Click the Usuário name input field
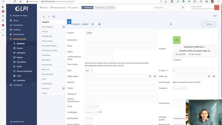The height and width of the screenshot is (125, 222). coord(121,33)
